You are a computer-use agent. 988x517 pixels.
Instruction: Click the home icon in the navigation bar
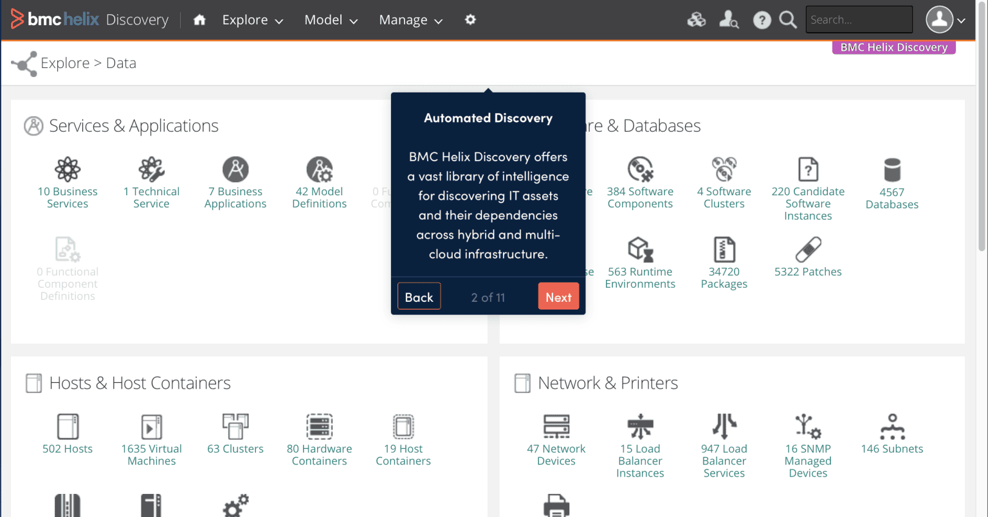[199, 19]
